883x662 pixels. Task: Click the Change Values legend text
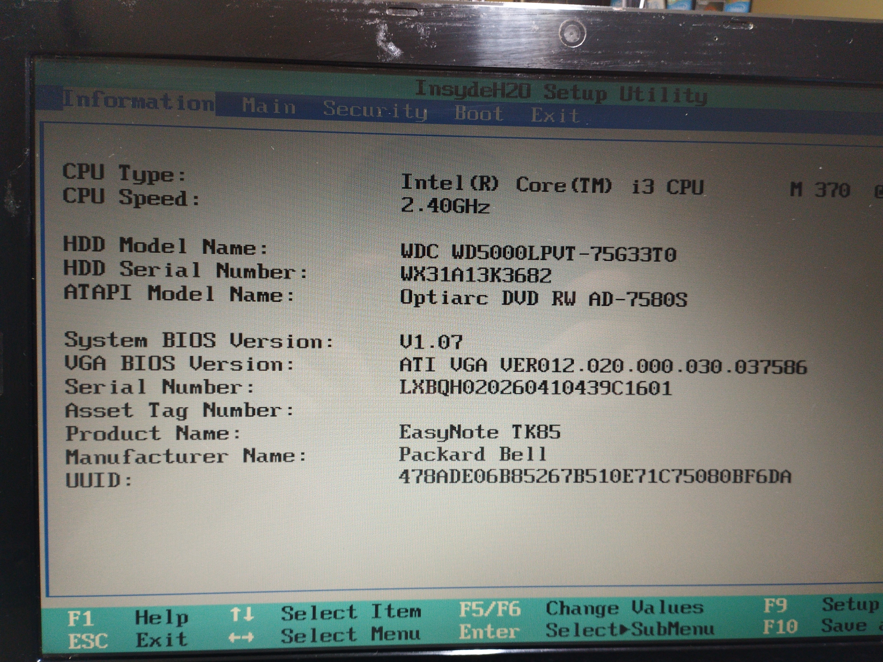[x=625, y=608]
